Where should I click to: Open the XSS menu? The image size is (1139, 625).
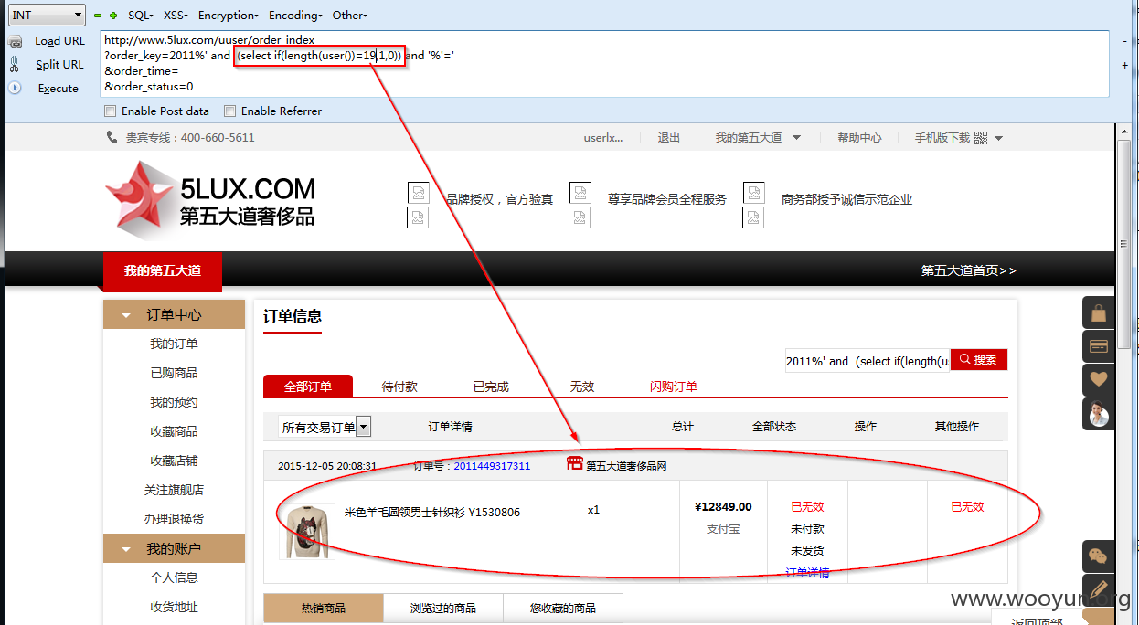tap(176, 16)
